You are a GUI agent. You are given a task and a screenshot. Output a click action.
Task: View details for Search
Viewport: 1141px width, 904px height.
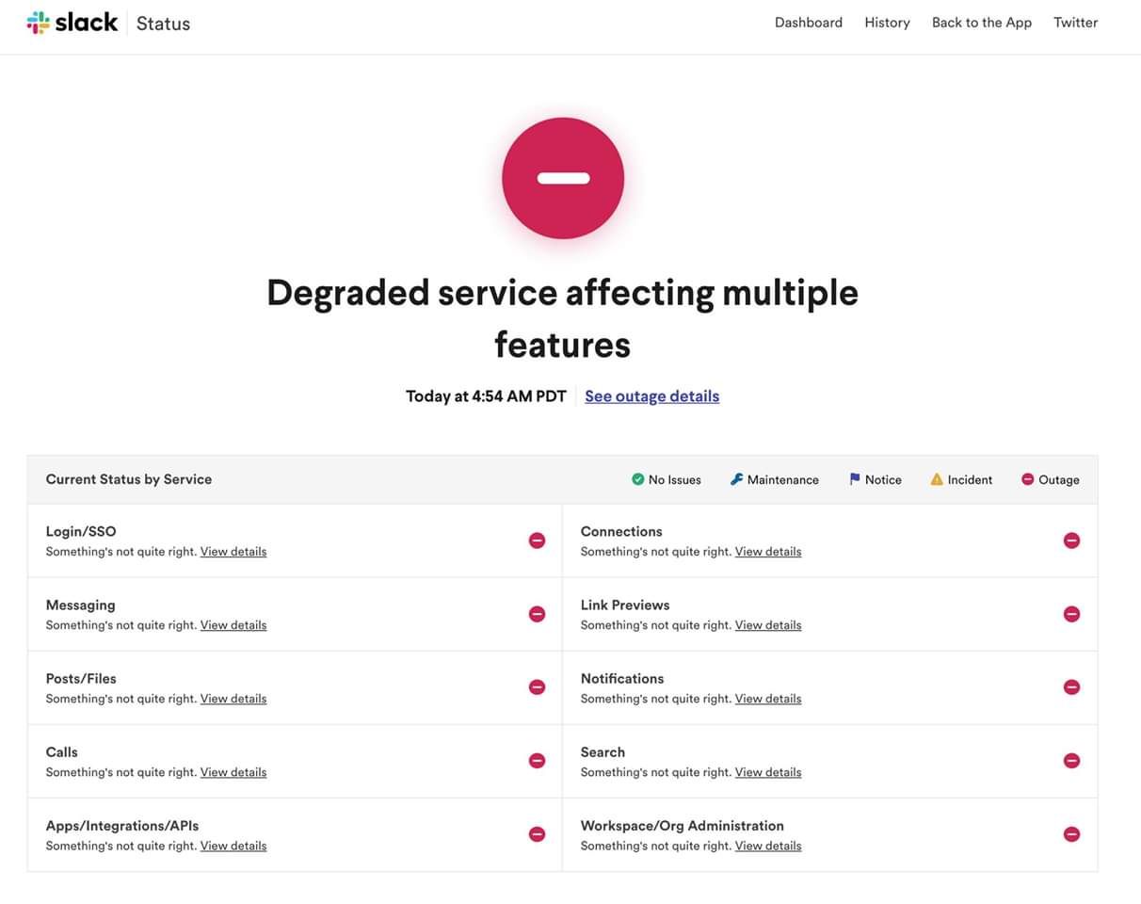pyautogui.click(x=768, y=772)
